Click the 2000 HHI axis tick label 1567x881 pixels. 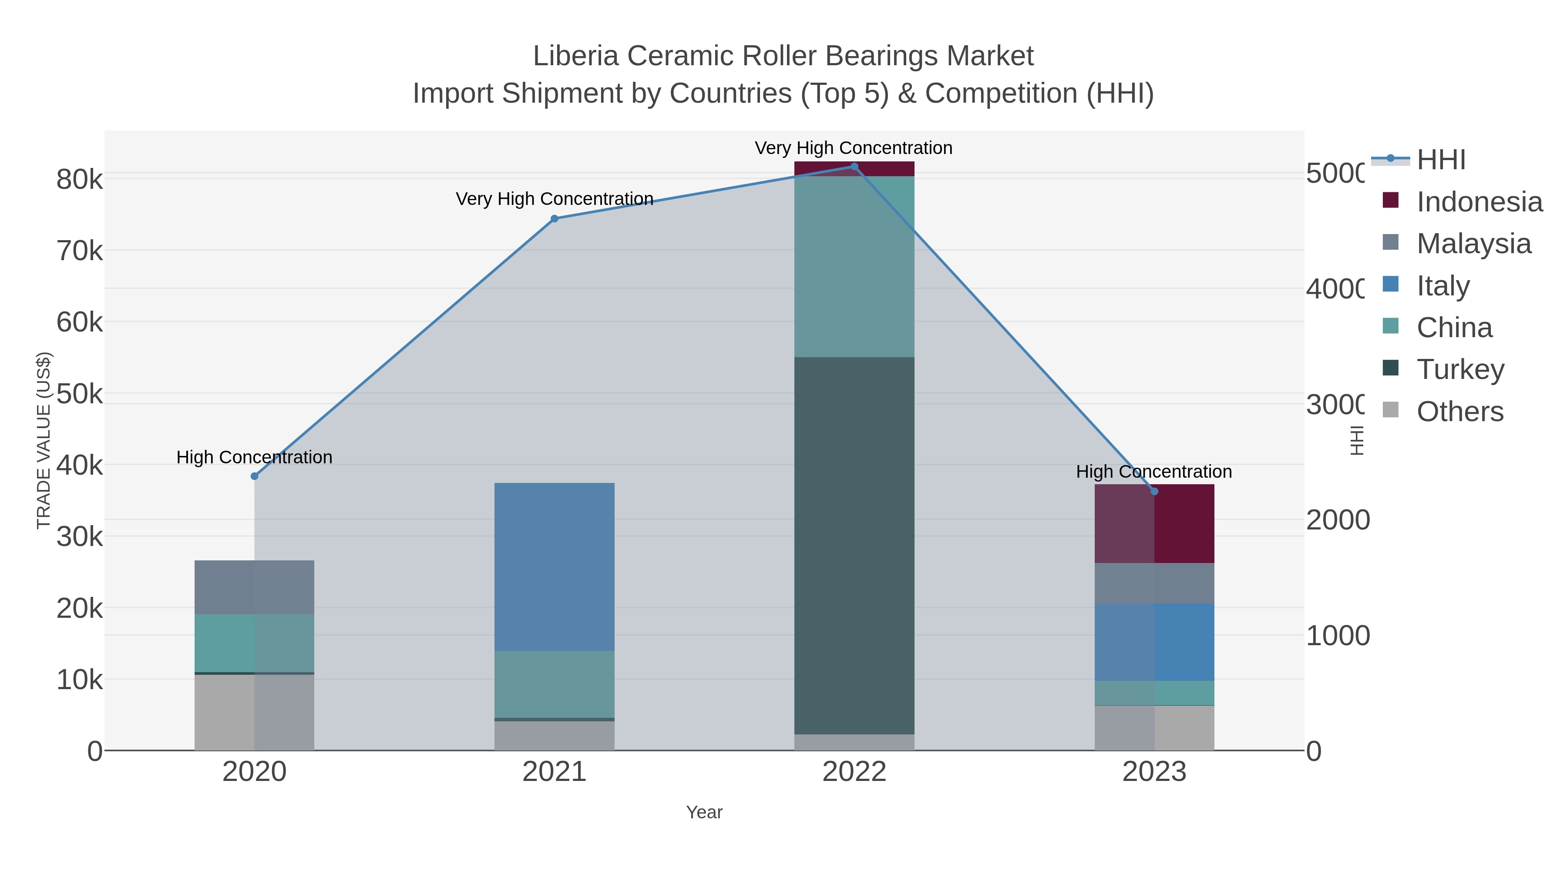pyautogui.click(x=1338, y=520)
